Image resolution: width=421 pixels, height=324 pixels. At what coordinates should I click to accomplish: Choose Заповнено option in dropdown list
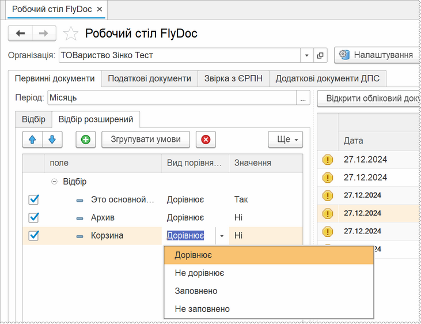(x=196, y=291)
